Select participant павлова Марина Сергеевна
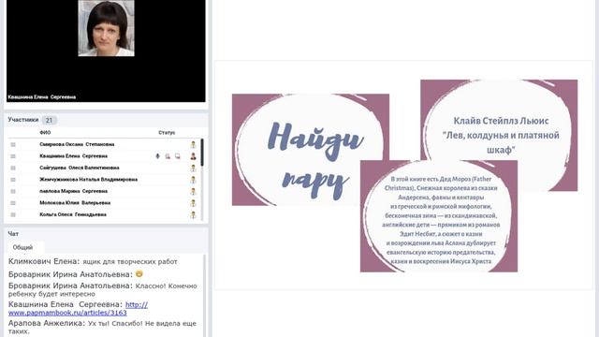Image resolution: width=599 pixels, height=337 pixels. pos(73,191)
